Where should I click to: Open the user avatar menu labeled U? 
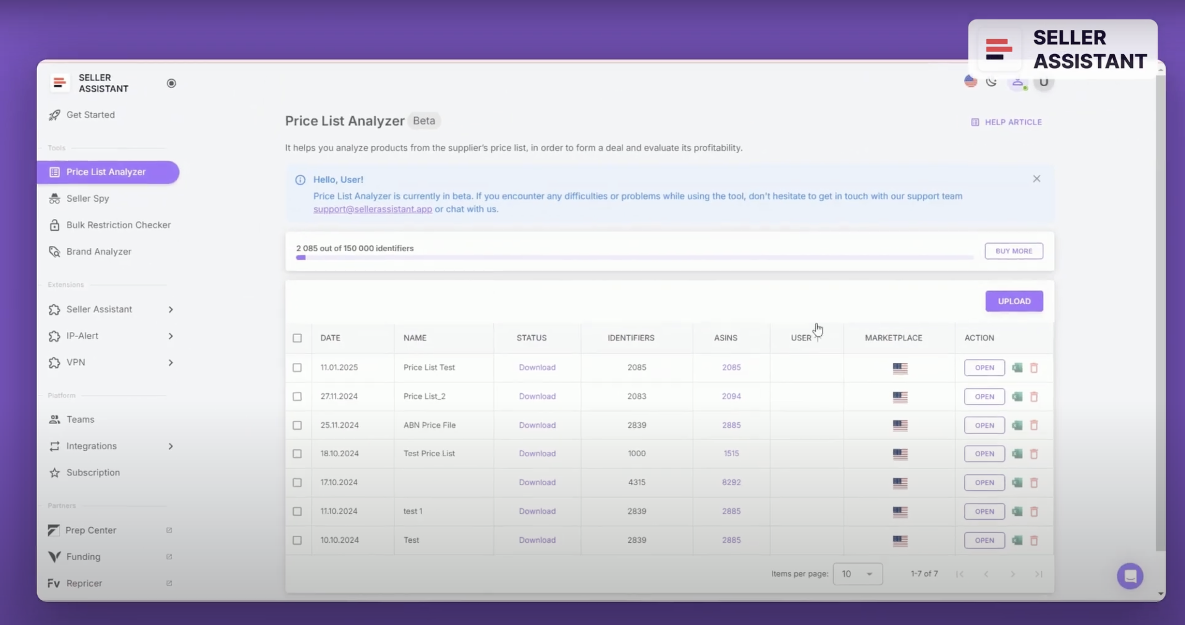pyautogui.click(x=1044, y=83)
